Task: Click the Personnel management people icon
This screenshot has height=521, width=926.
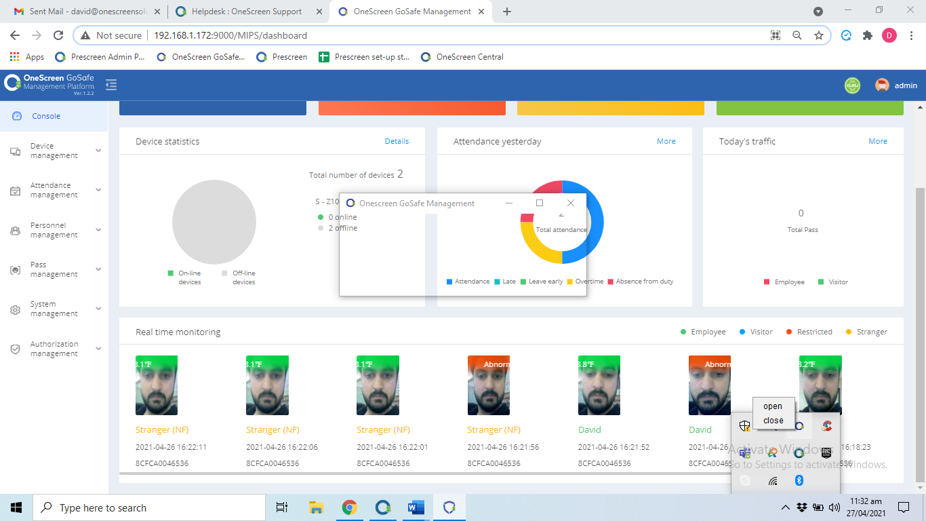Action: [x=15, y=231]
